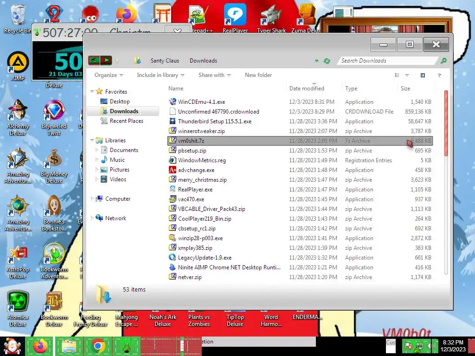Click the change view icon

(x=397, y=75)
